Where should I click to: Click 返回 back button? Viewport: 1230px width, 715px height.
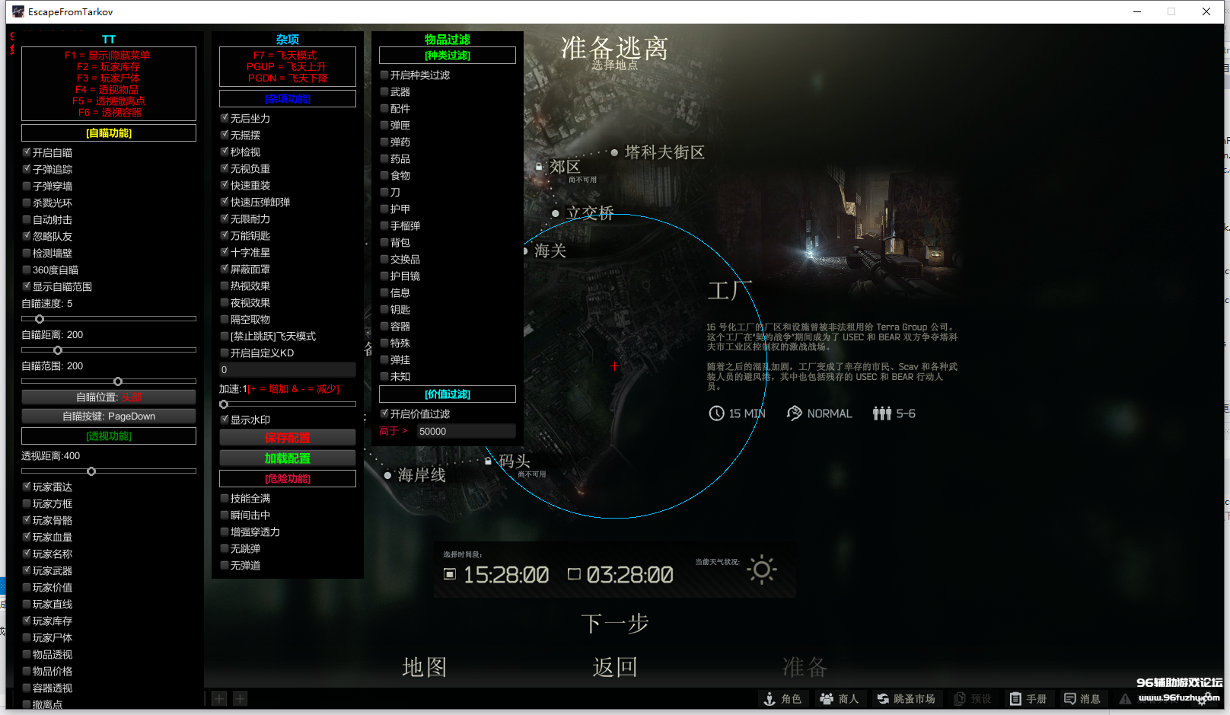615,667
